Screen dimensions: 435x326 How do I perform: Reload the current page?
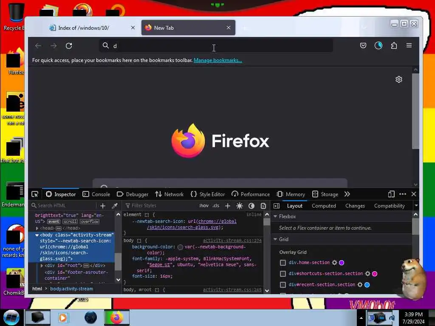tap(69, 46)
